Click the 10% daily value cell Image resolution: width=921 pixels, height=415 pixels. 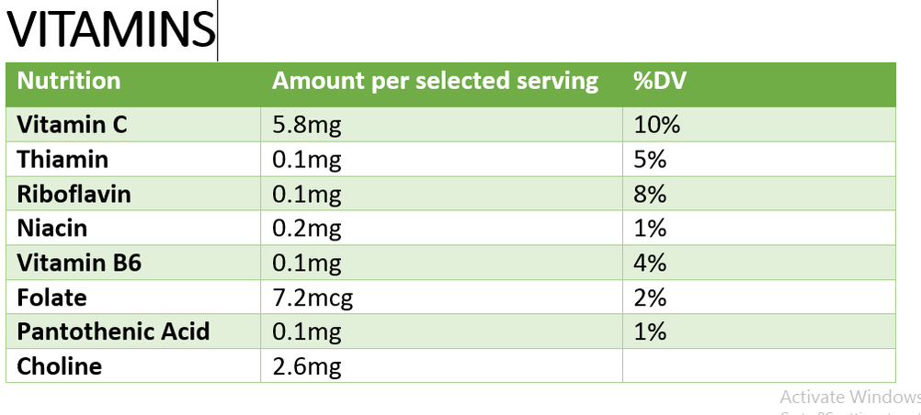click(656, 125)
